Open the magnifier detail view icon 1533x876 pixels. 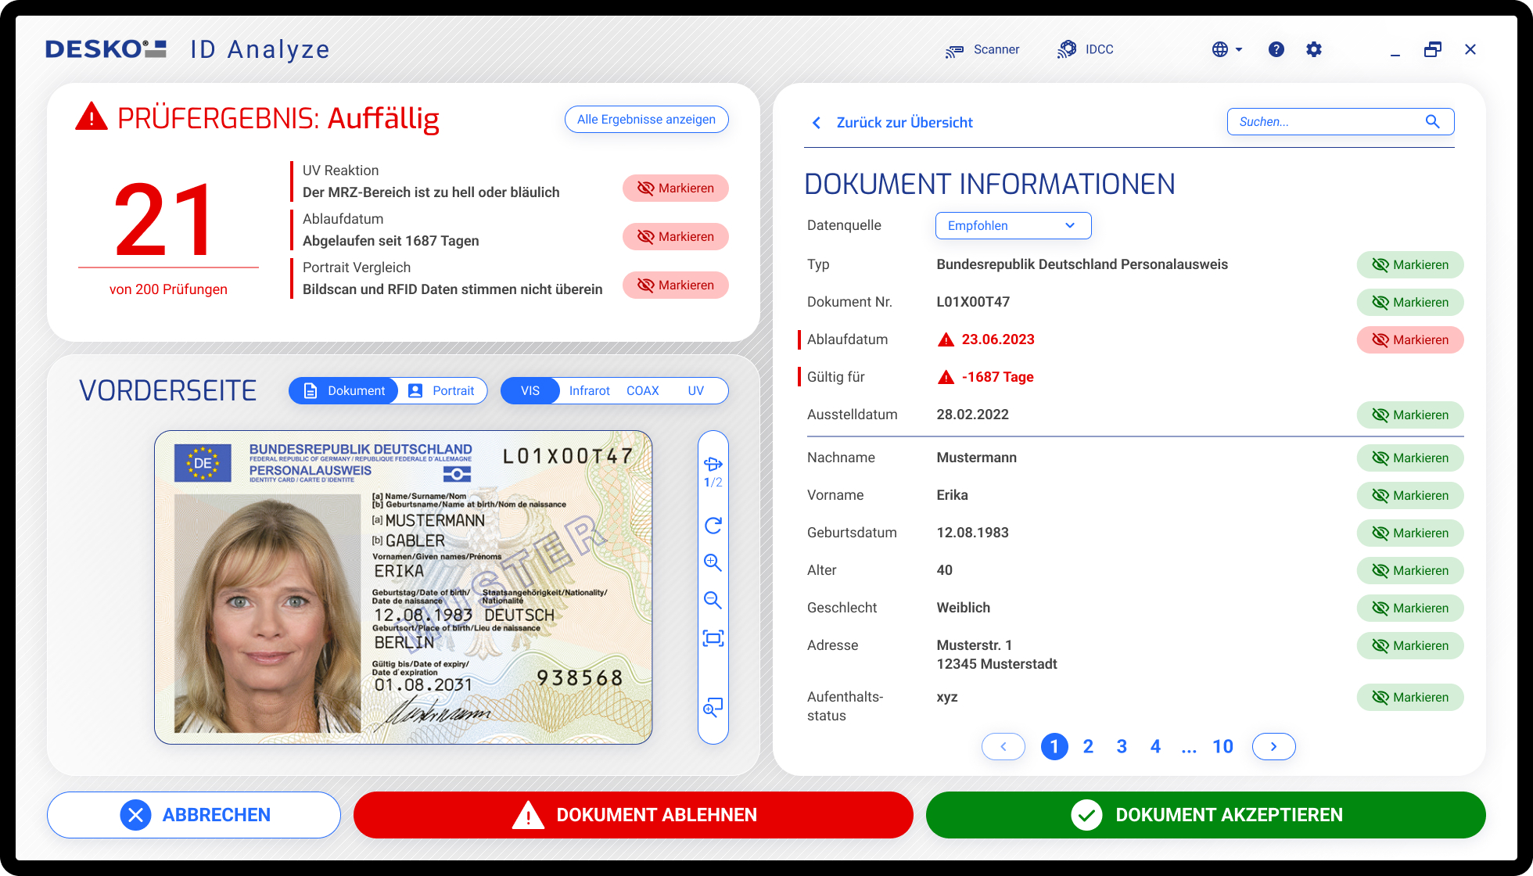coord(713,707)
